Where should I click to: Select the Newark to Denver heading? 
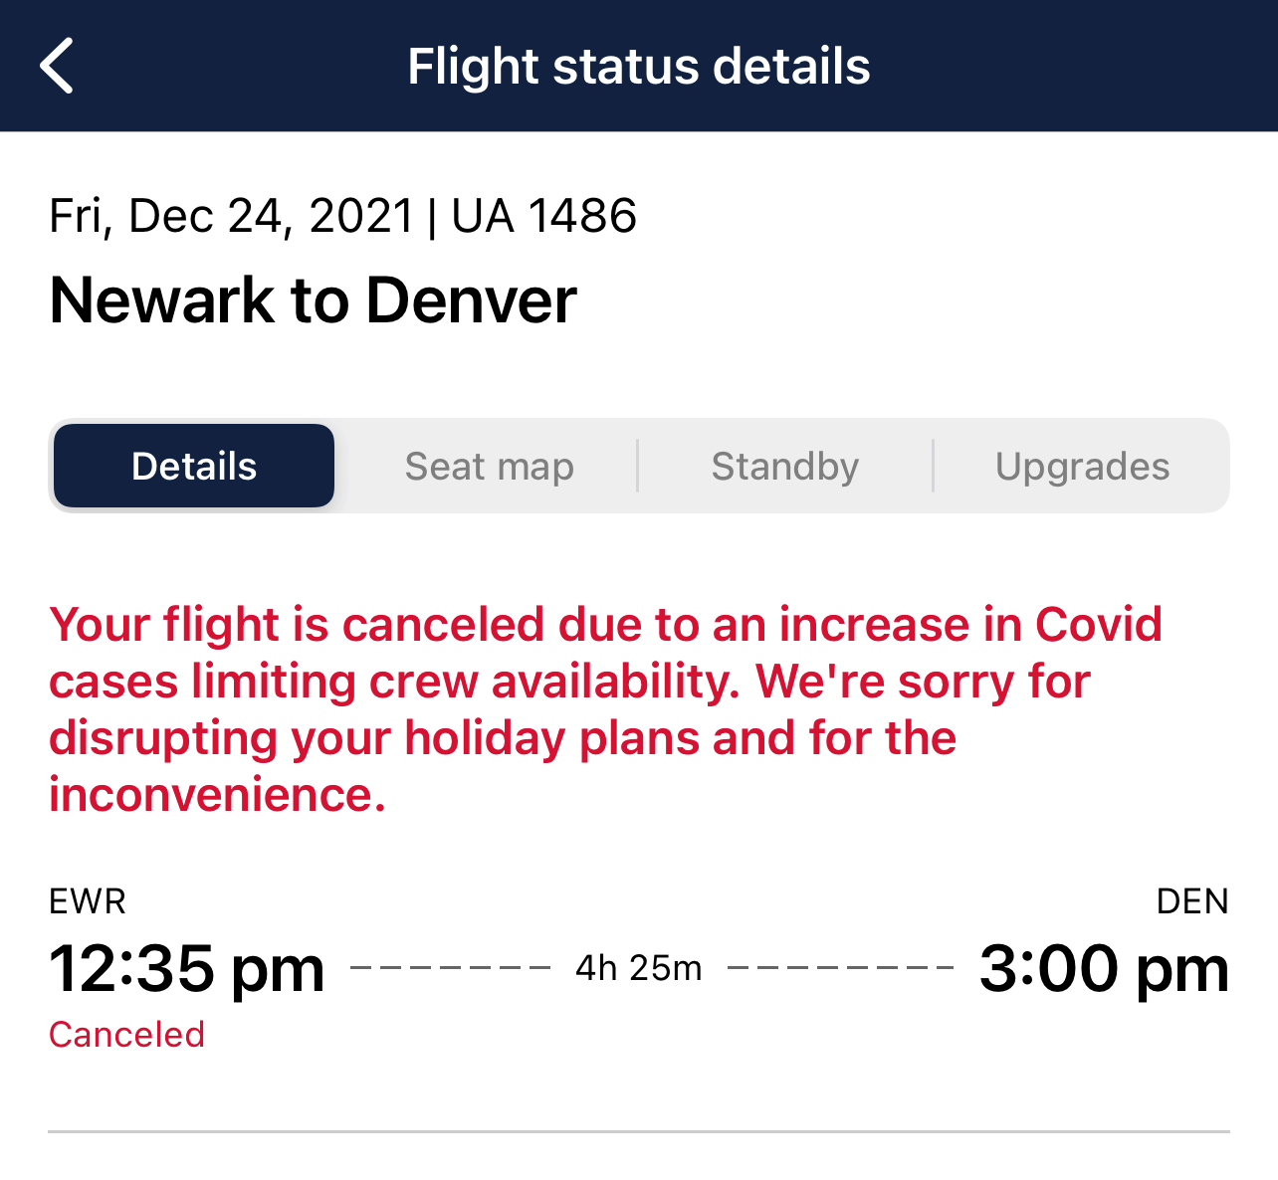(313, 301)
